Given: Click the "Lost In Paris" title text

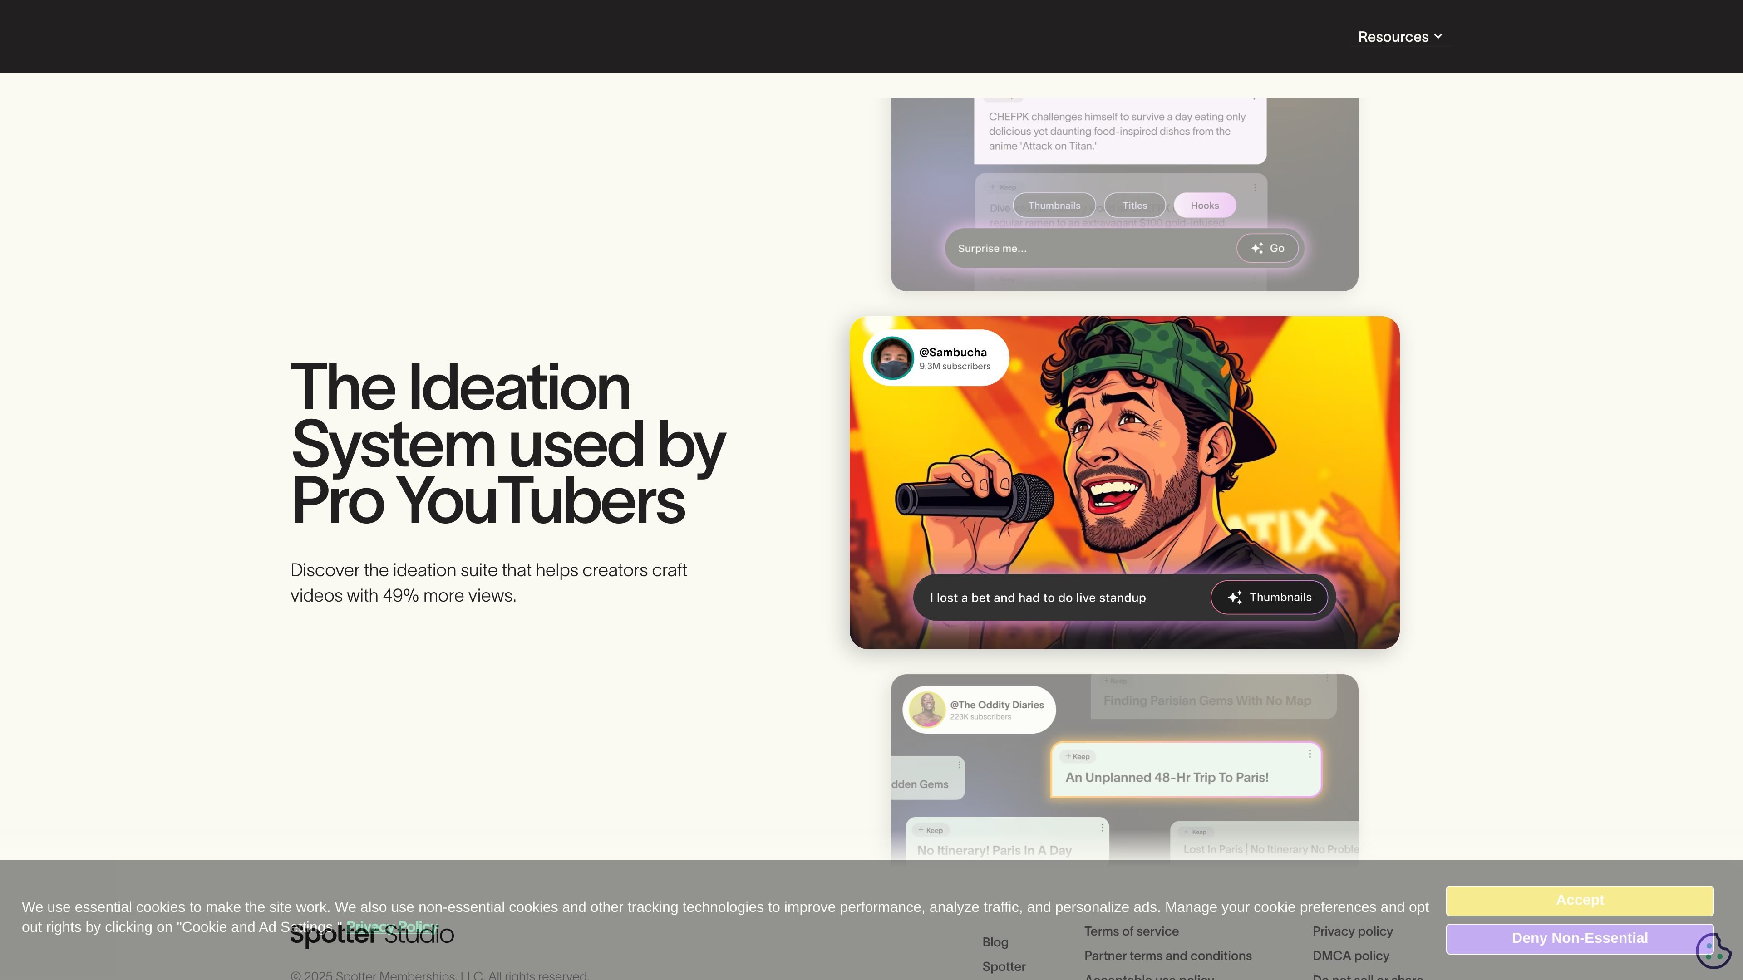Looking at the screenshot, I should pyautogui.click(x=1271, y=849).
